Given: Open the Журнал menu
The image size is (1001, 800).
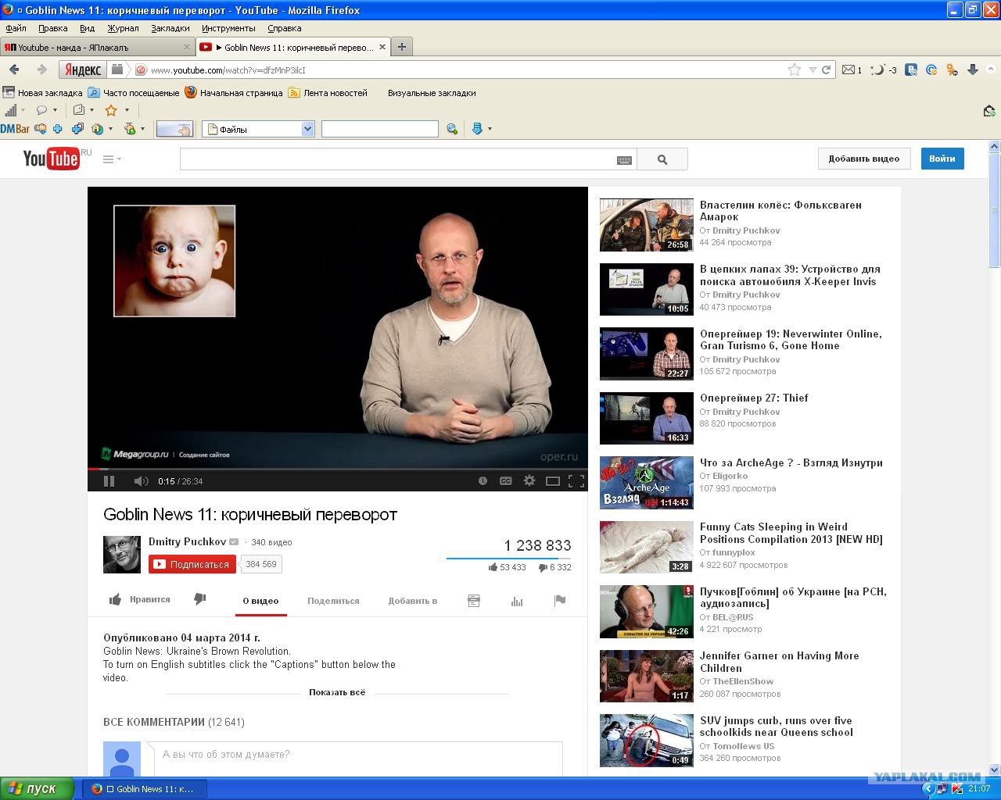Looking at the screenshot, I should [123, 28].
